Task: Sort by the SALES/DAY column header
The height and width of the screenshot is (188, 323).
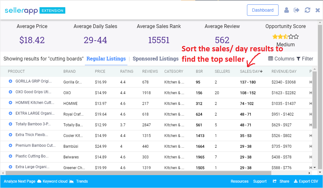Action: (251, 71)
